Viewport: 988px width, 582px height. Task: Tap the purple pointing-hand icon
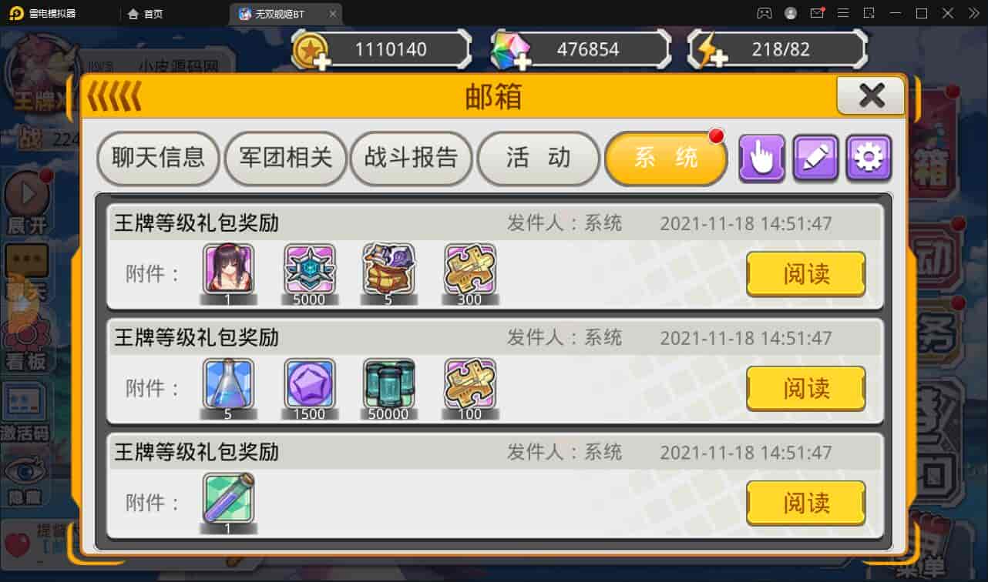[761, 159]
